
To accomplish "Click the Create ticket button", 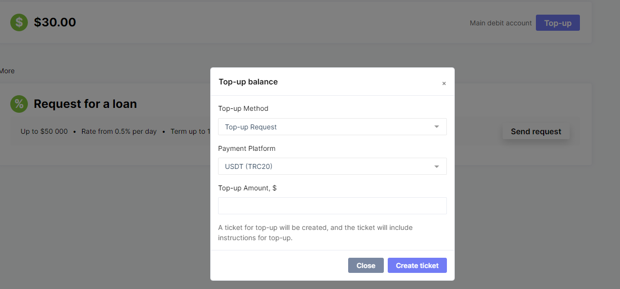I will point(417,266).
